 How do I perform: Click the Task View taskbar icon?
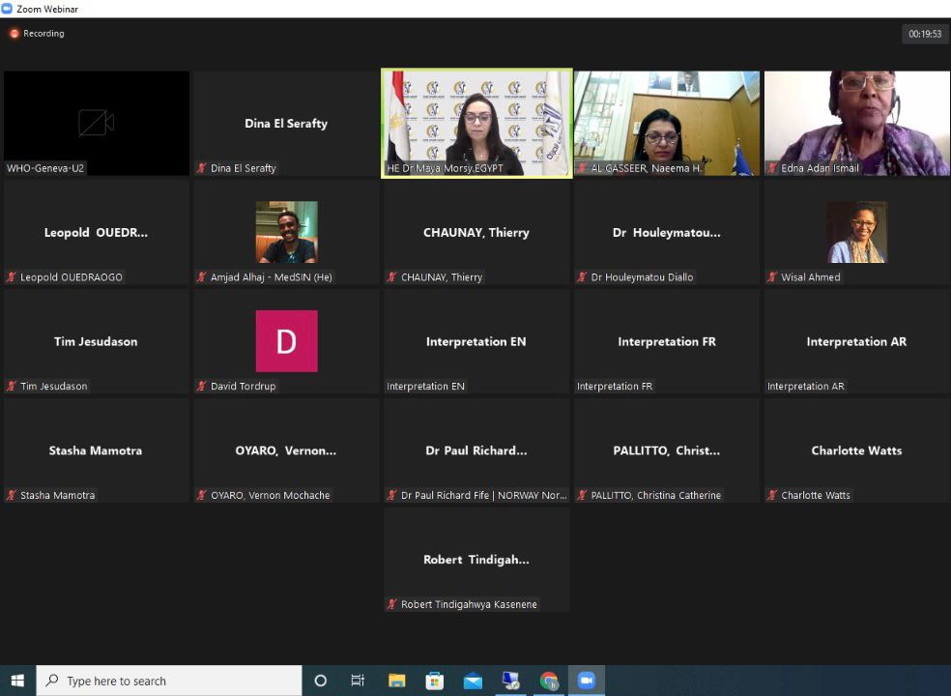point(358,681)
